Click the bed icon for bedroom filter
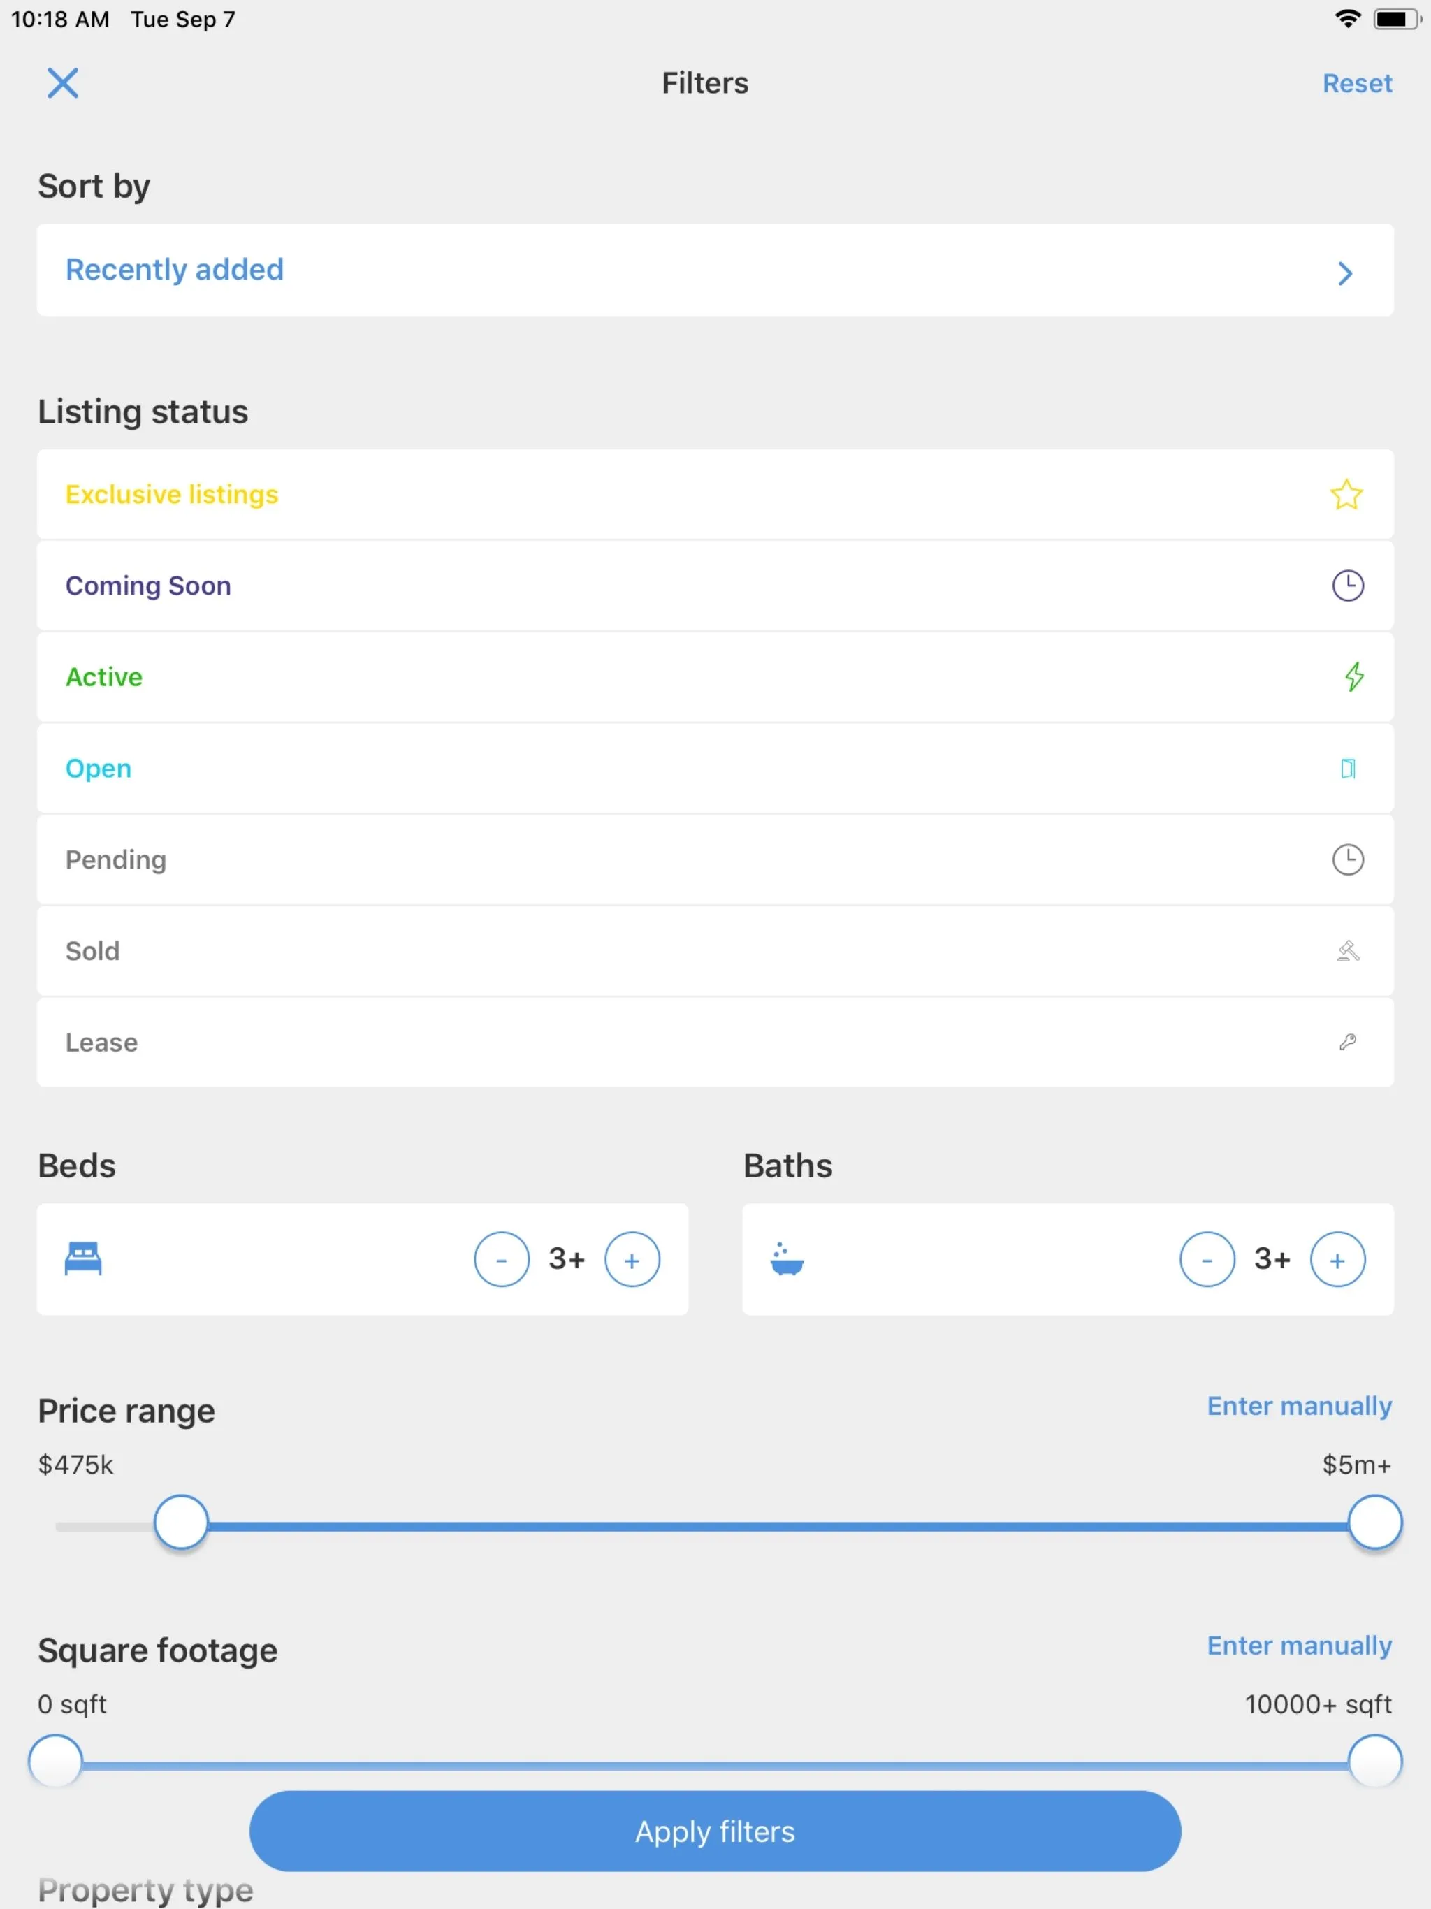 tap(82, 1260)
